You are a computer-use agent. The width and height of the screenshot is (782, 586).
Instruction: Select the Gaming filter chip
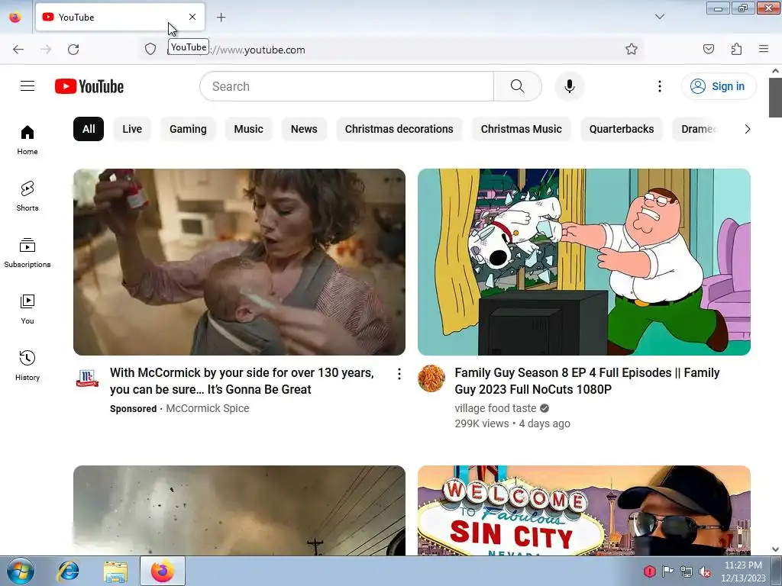pos(188,129)
